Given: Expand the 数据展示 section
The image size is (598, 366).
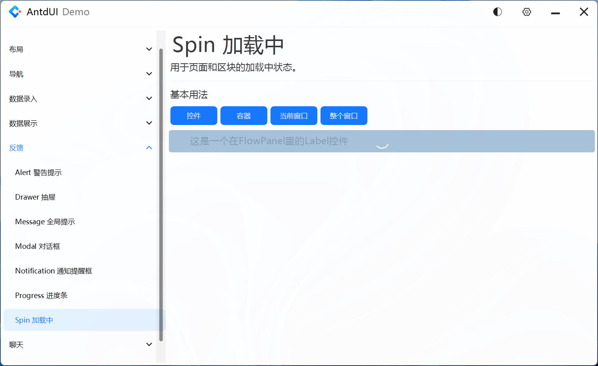Looking at the screenshot, I should [78, 123].
